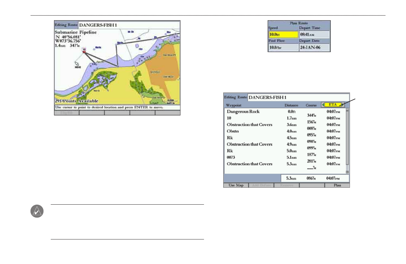The image size is (406, 264).
Task: Click the route list vertical scrollbar
Action: click(x=347, y=141)
